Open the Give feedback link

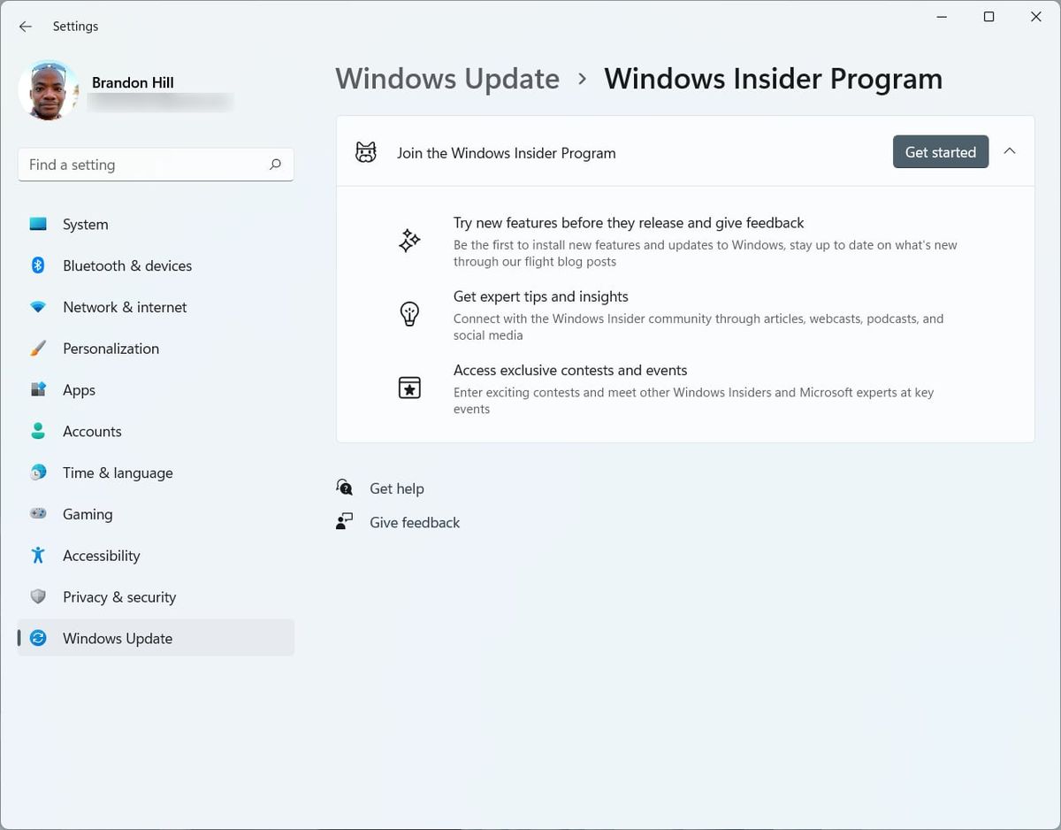point(415,522)
